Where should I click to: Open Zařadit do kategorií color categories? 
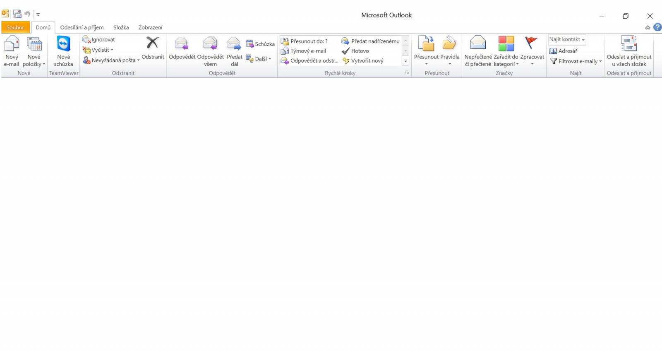[x=506, y=51]
